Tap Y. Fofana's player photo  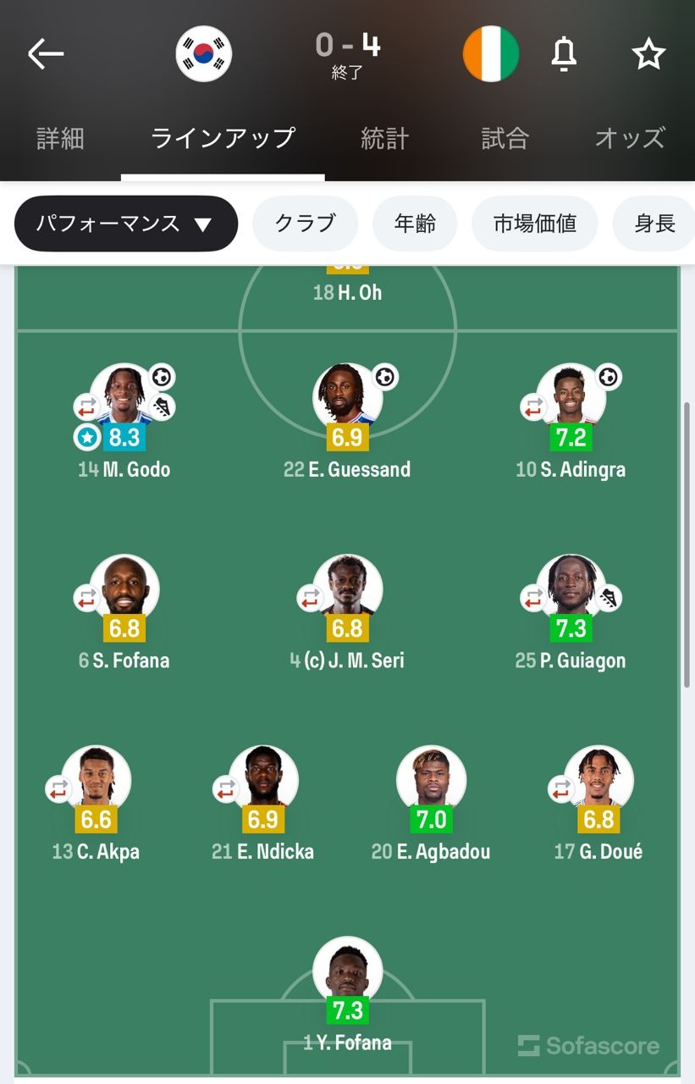[x=347, y=971]
